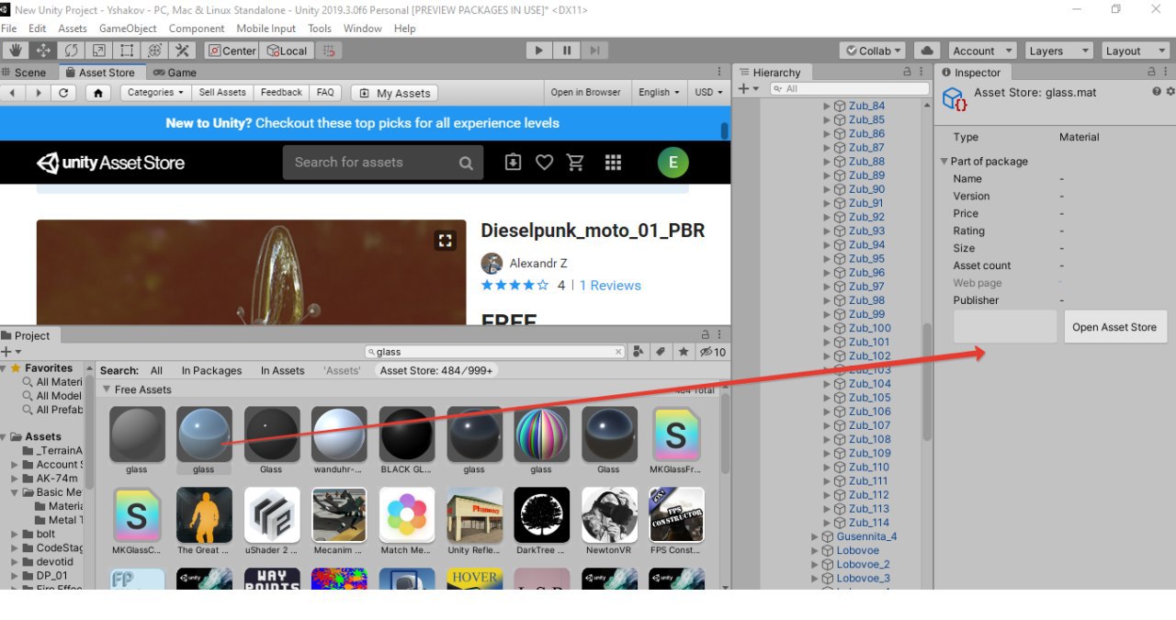Collapse Part of package section
The height and width of the screenshot is (620, 1176).
pos(943,162)
